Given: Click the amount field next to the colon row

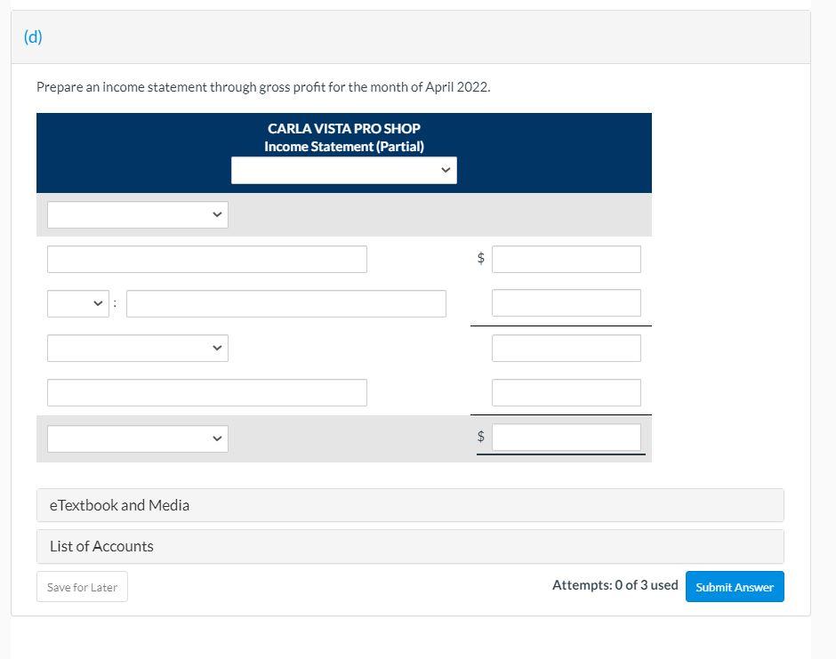Looking at the screenshot, I should tap(567, 302).
